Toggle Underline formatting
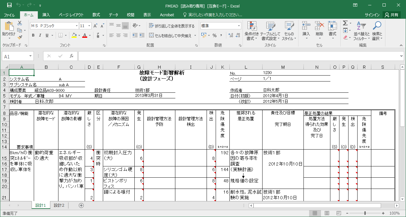Screen dimensions: 406x217 pos(47,36)
